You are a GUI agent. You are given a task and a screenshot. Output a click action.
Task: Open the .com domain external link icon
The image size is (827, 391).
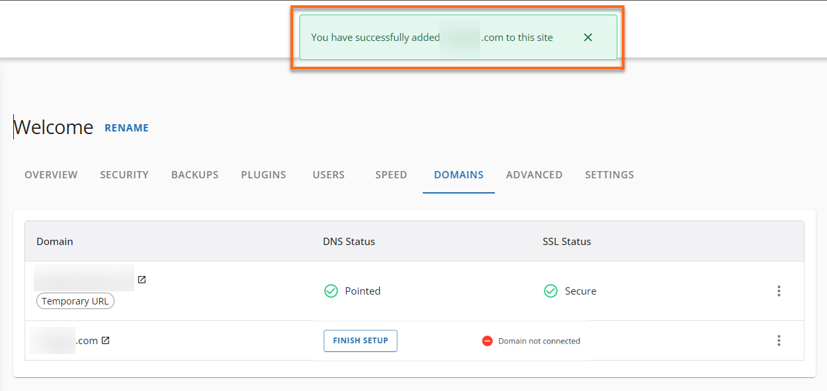(x=105, y=341)
